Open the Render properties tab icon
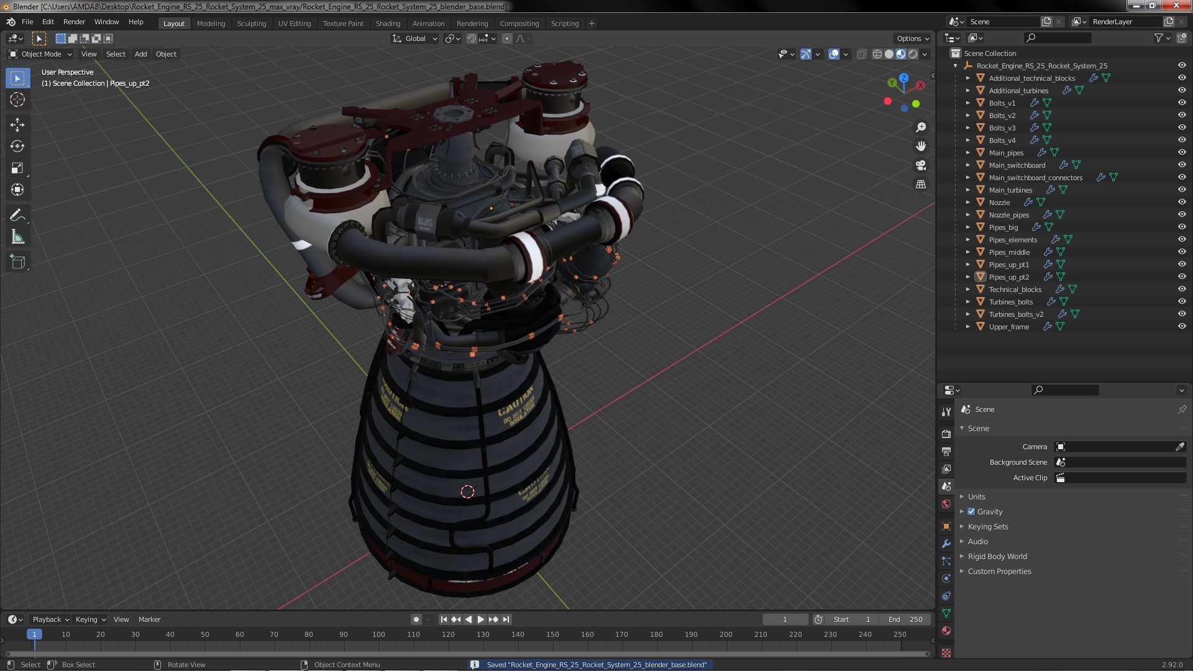Screen dimensions: 1193x671 pyautogui.click(x=946, y=434)
